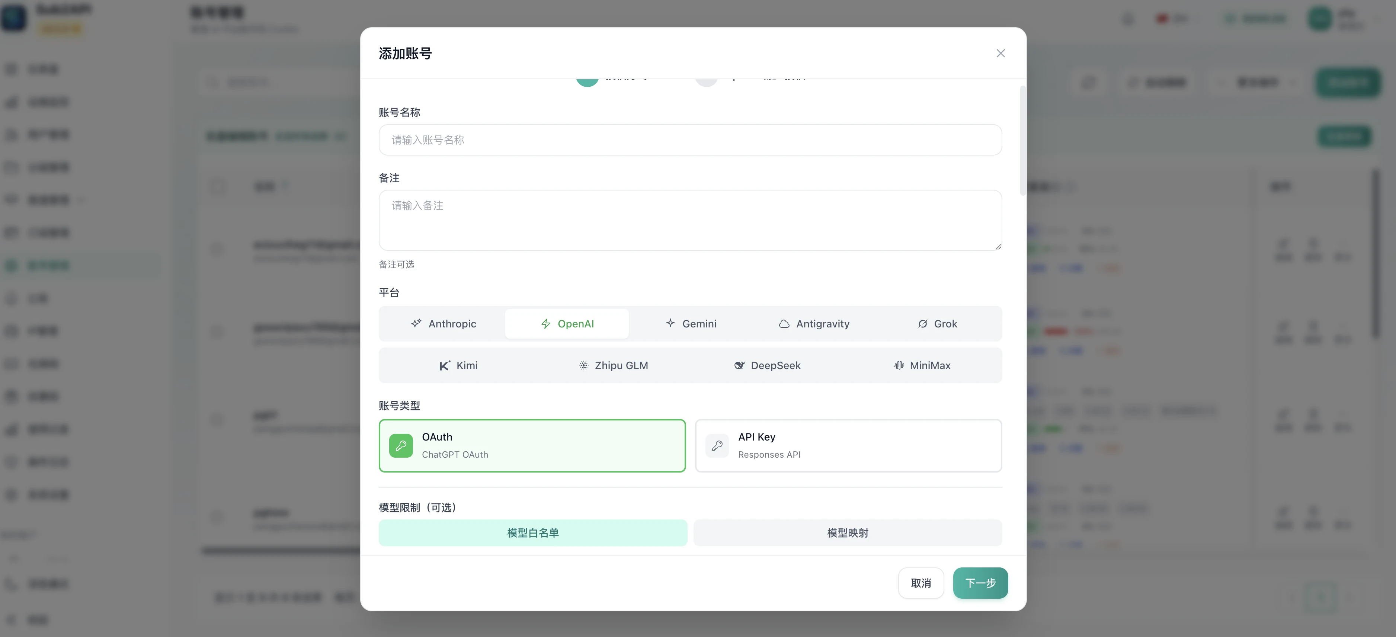
Task: Select the Gemini platform option
Action: point(691,324)
